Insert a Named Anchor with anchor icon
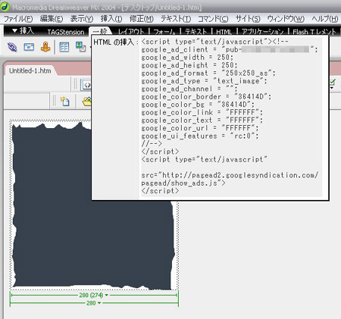This screenshot has width=341, height=319. pos(45,47)
